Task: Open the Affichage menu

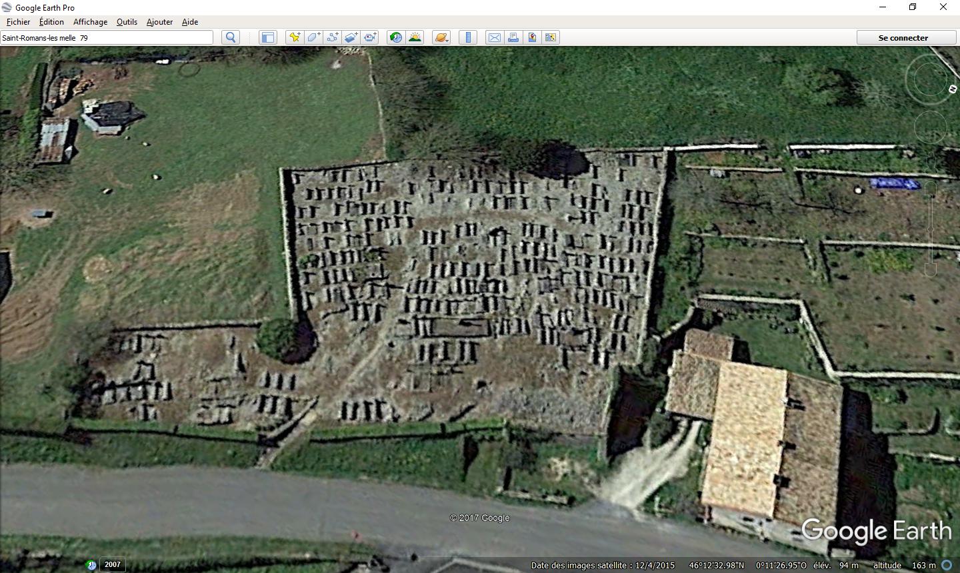Action: click(x=90, y=22)
